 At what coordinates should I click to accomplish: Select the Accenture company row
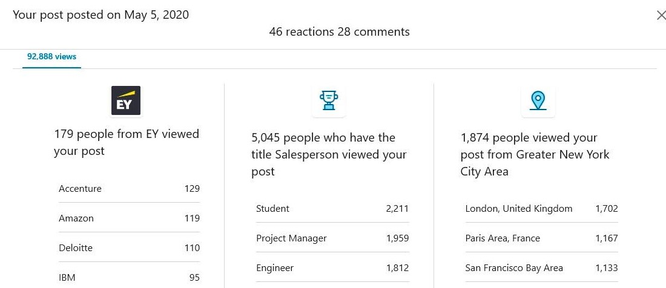point(129,189)
